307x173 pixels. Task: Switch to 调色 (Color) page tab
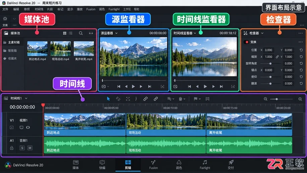click(x=179, y=165)
